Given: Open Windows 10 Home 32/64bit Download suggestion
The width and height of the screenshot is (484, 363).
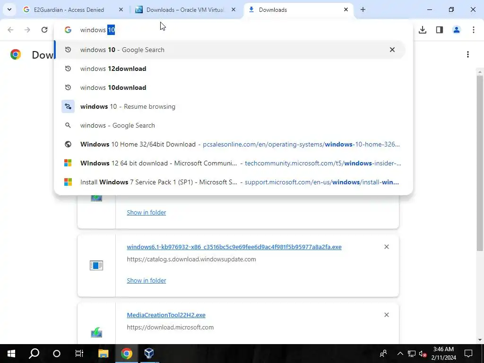Looking at the screenshot, I should coord(229,144).
